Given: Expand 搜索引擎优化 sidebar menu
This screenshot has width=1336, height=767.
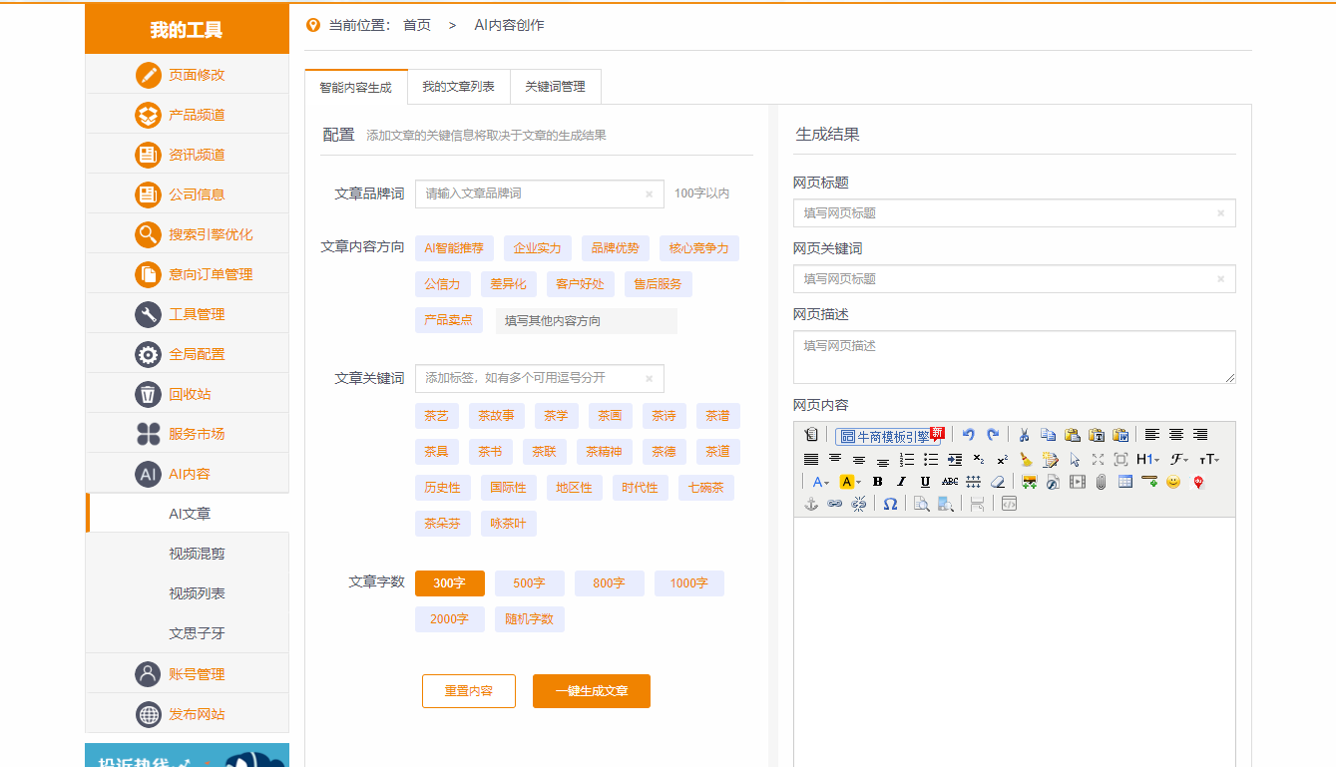Looking at the screenshot, I should pos(188,234).
